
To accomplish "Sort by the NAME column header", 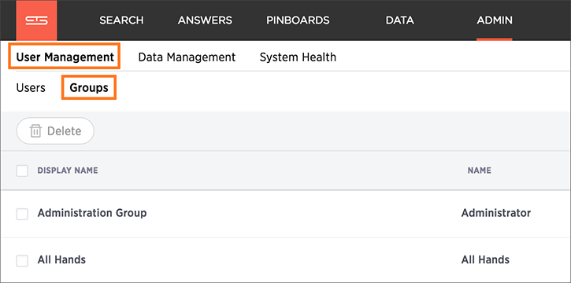I will (x=479, y=171).
